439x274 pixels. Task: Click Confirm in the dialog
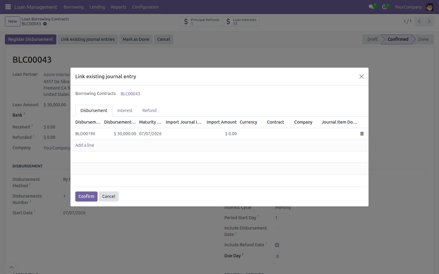tap(86, 196)
